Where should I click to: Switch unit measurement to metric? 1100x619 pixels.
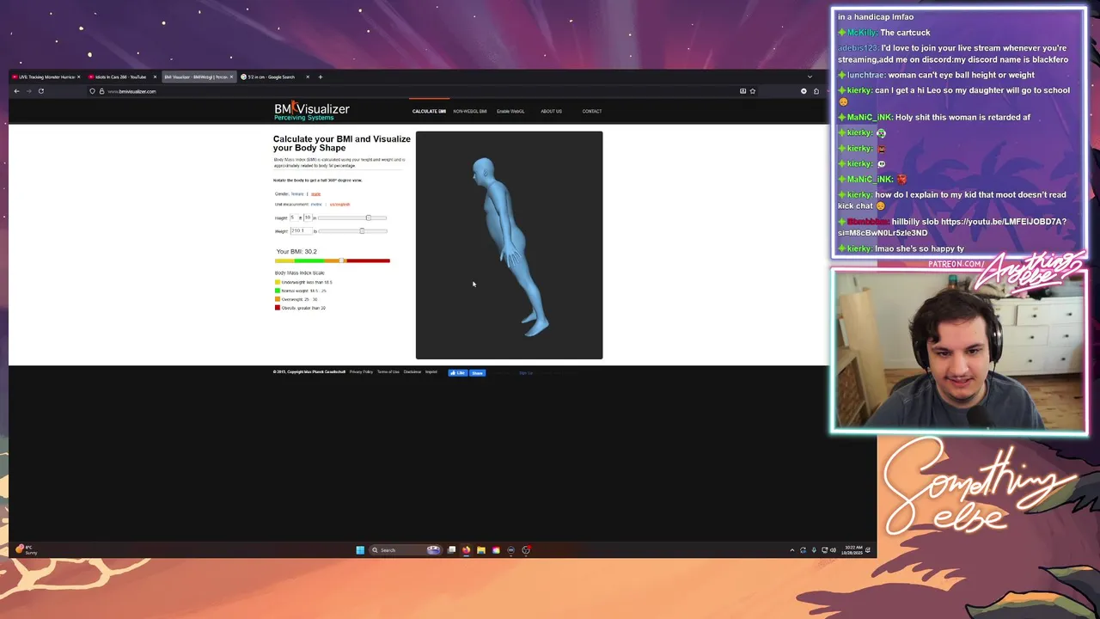coord(316,205)
